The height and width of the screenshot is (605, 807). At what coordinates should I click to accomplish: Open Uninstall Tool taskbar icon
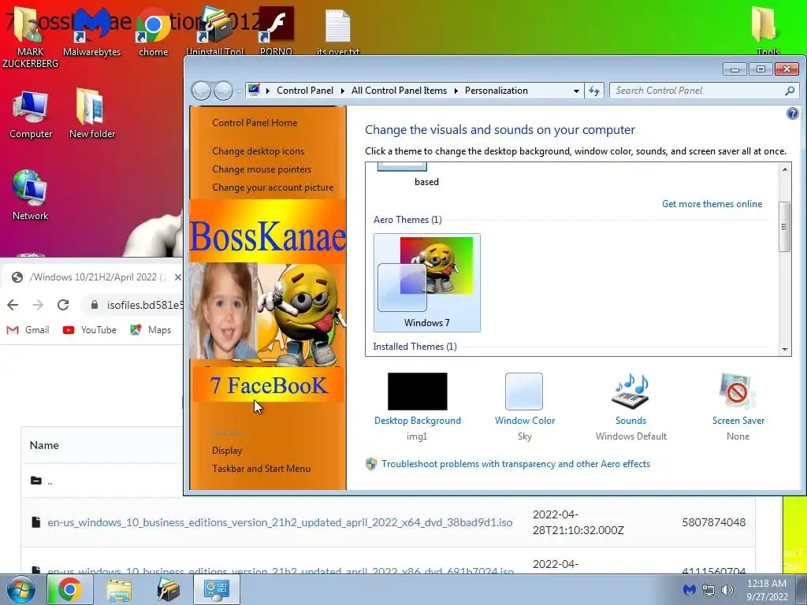tap(168, 589)
